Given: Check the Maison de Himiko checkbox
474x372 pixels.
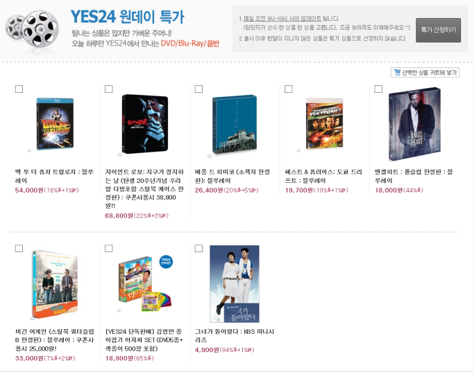Looking at the screenshot, I should point(198,89).
